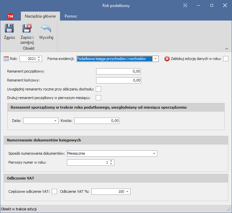Click Zapisz i zamknij icon
The width and height of the screenshot is (232, 213).
(x=27, y=28)
